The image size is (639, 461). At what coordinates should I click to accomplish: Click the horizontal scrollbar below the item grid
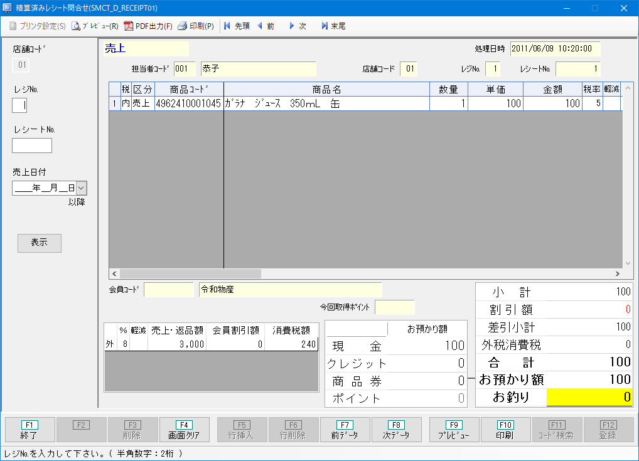pos(188,273)
